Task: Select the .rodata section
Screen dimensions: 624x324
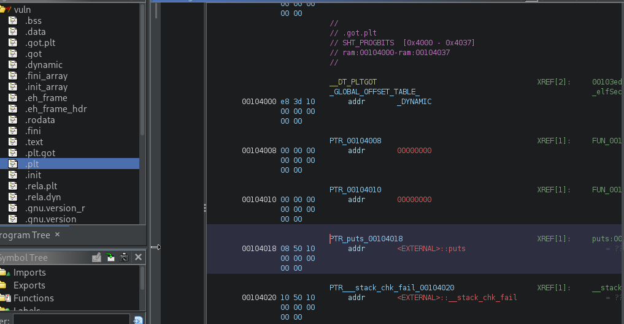Action: (40, 120)
